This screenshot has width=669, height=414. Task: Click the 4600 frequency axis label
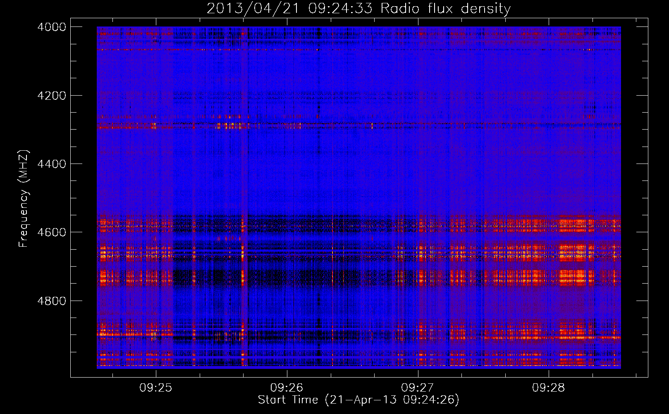(x=52, y=232)
